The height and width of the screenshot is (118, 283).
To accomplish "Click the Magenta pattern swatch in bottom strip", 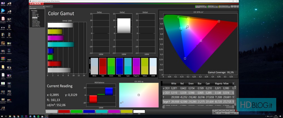I will tap(114, 112).
